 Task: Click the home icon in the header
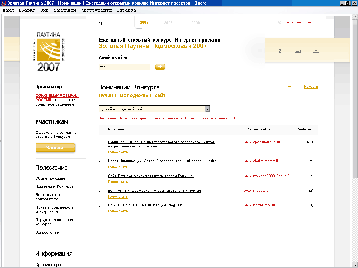pos(280,51)
